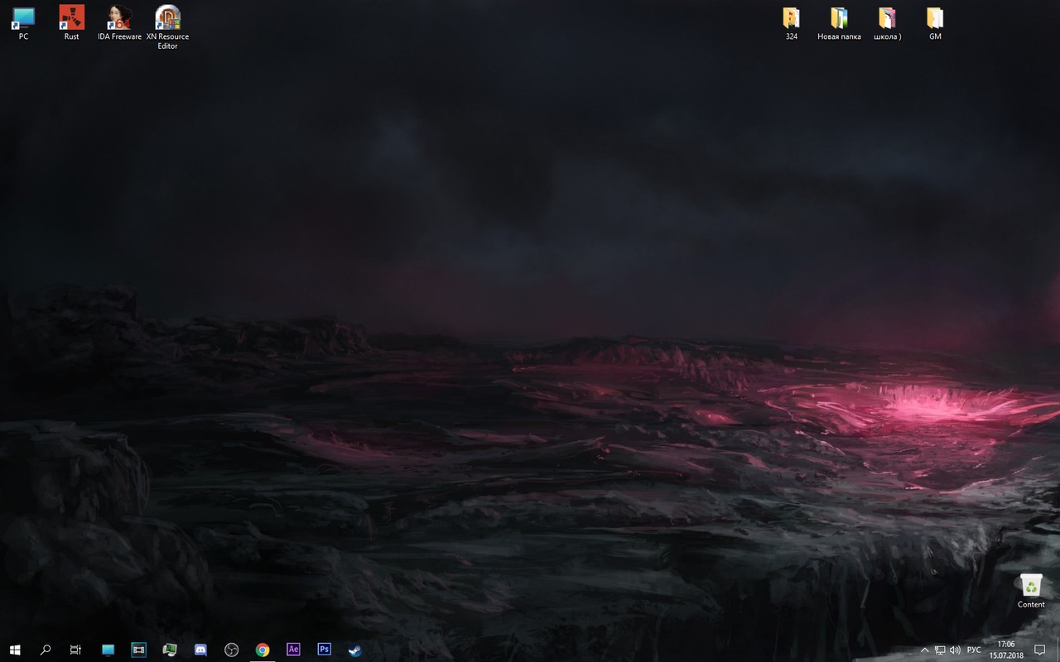Select the IDA Freeware shortcut
1060x662 pixels.
click(x=120, y=24)
